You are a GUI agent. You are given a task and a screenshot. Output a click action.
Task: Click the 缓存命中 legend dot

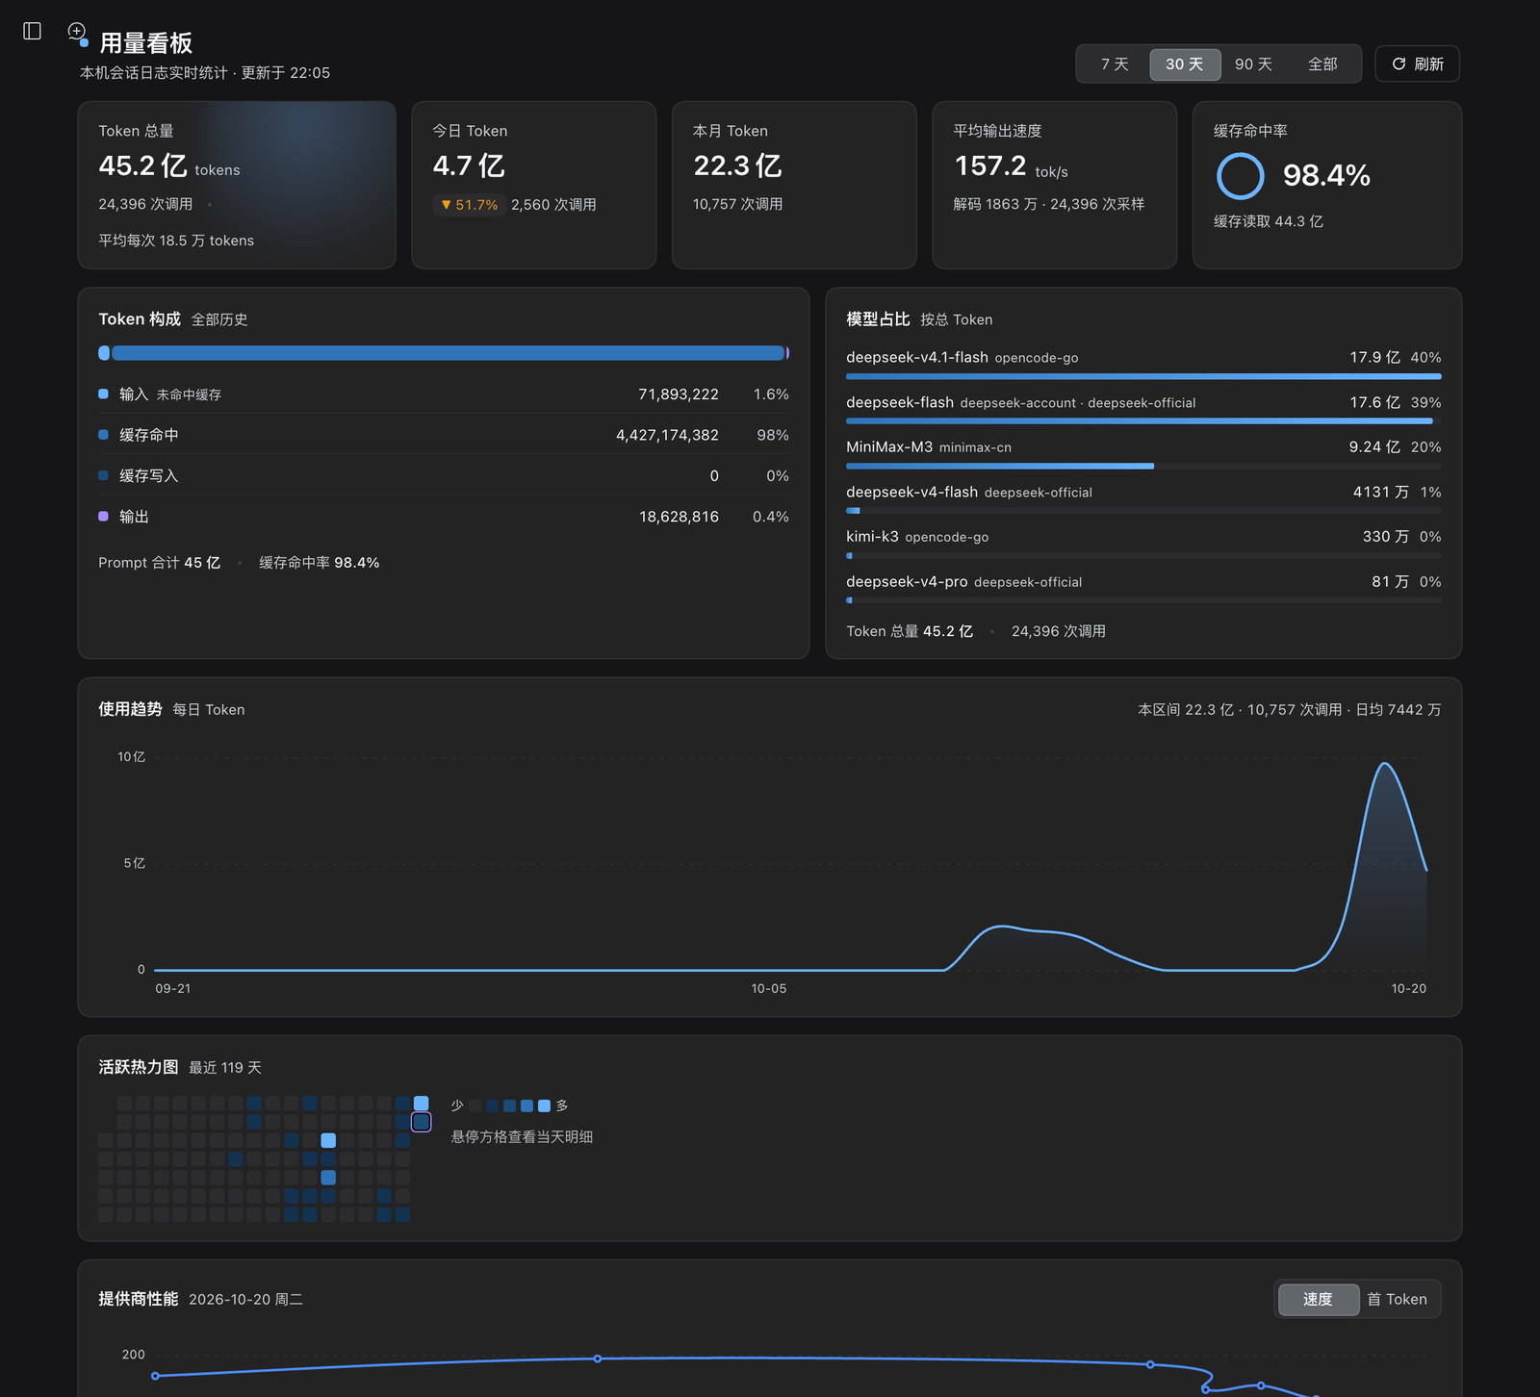[103, 434]
